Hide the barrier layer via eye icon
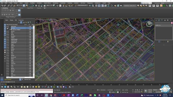Viewport: 173px width, 97px height. [x=9, y=34]
